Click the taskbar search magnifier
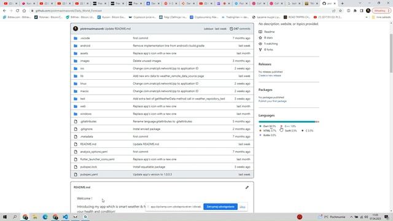This screenshot has height=221, width=393. point(15,217)
